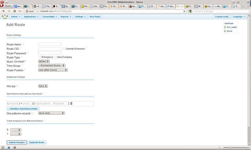251x150 pixels.
Task: Show help for Dial patterns wizards
Action: click(x=32, y=112)
